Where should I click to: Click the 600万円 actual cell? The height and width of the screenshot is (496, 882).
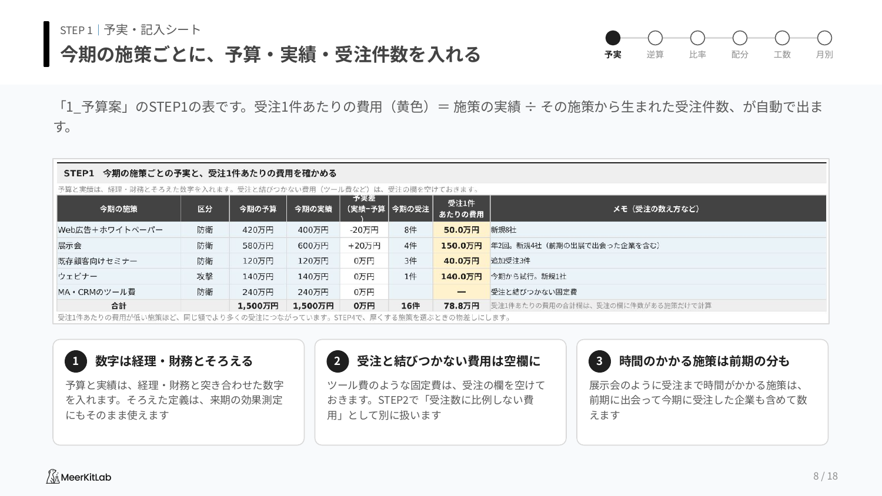313,246
